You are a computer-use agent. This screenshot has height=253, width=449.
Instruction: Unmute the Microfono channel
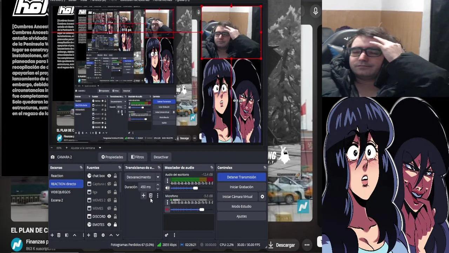pos(167,209)
